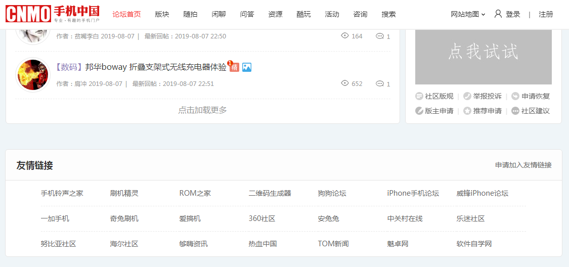This screenshot has height=267, width=569.
Task: Open 软件自学网 friend link
Action: point(474,244)
